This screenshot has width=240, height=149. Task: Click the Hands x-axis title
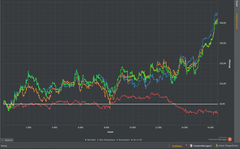click(x=110, y=132)
